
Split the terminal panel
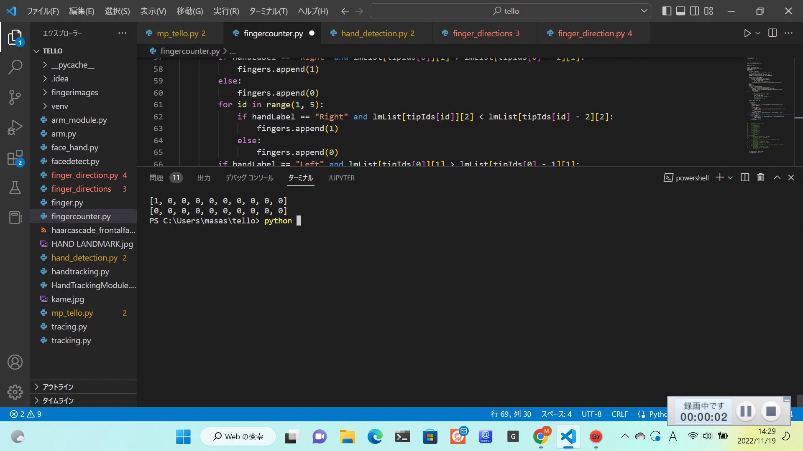(745, 177)
